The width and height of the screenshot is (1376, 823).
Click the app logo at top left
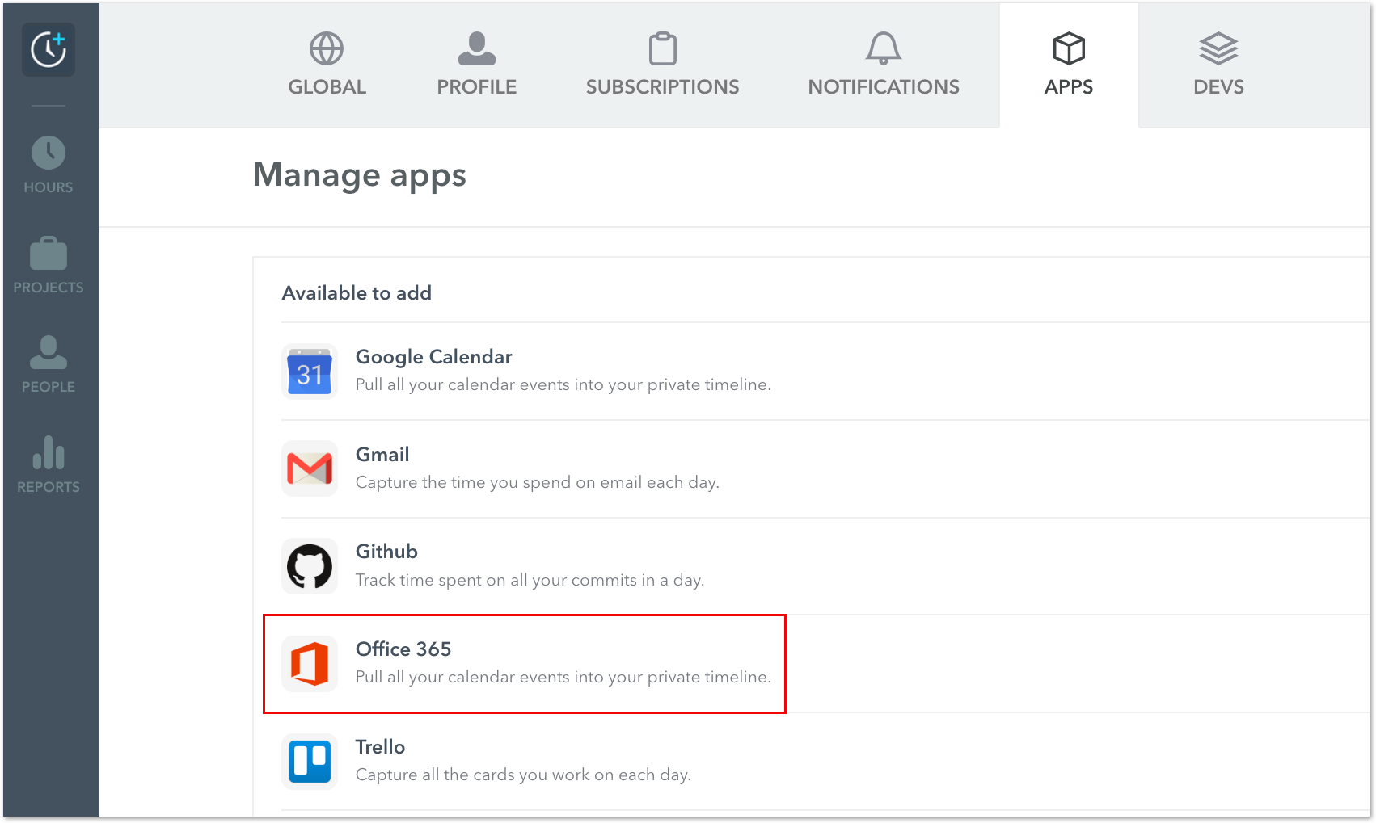coord(48,49)
